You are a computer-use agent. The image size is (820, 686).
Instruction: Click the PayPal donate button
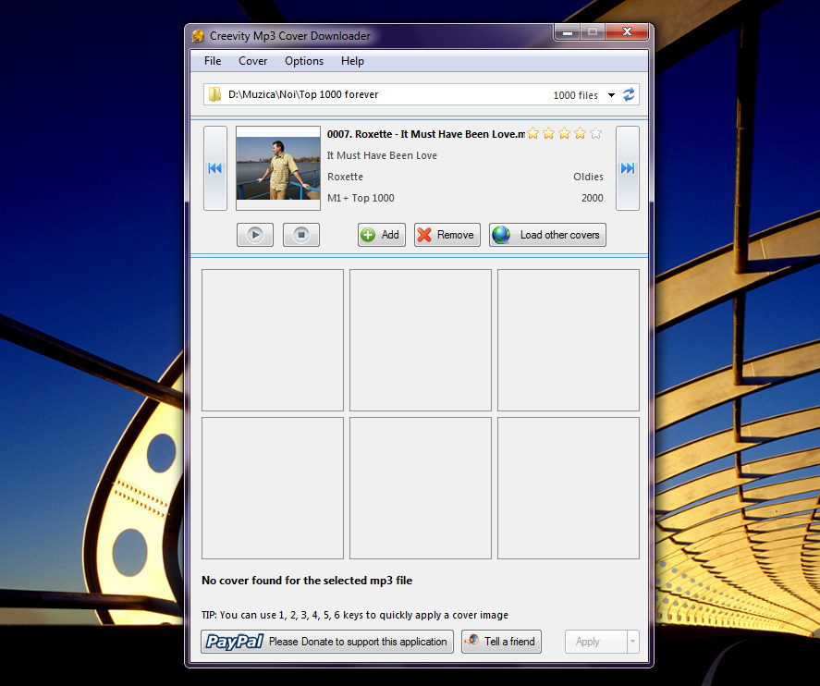pyautogui.click(x=327, y=642)
